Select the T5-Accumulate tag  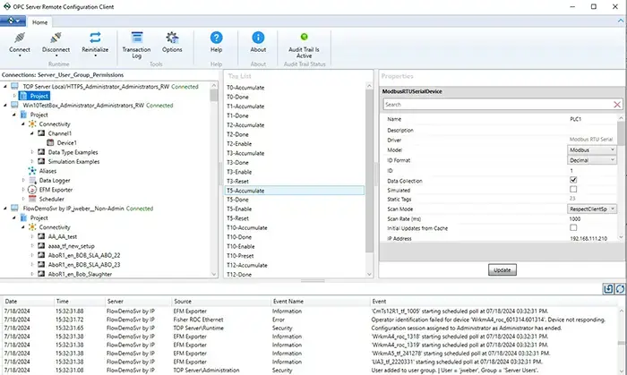[x=295, y=191]
